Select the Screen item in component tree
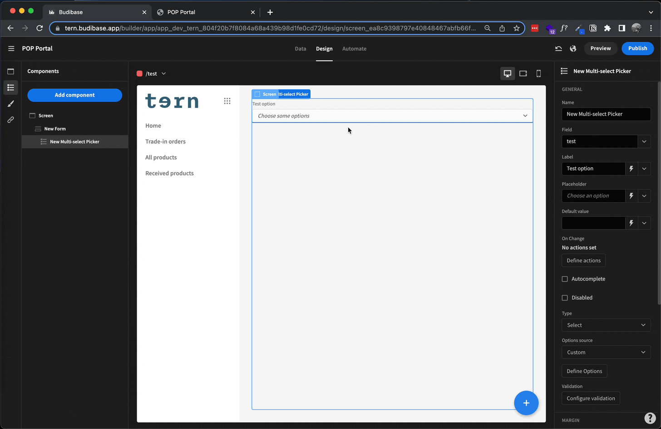Viewport: 661px width, 429px height. click(x=75, y=116)
